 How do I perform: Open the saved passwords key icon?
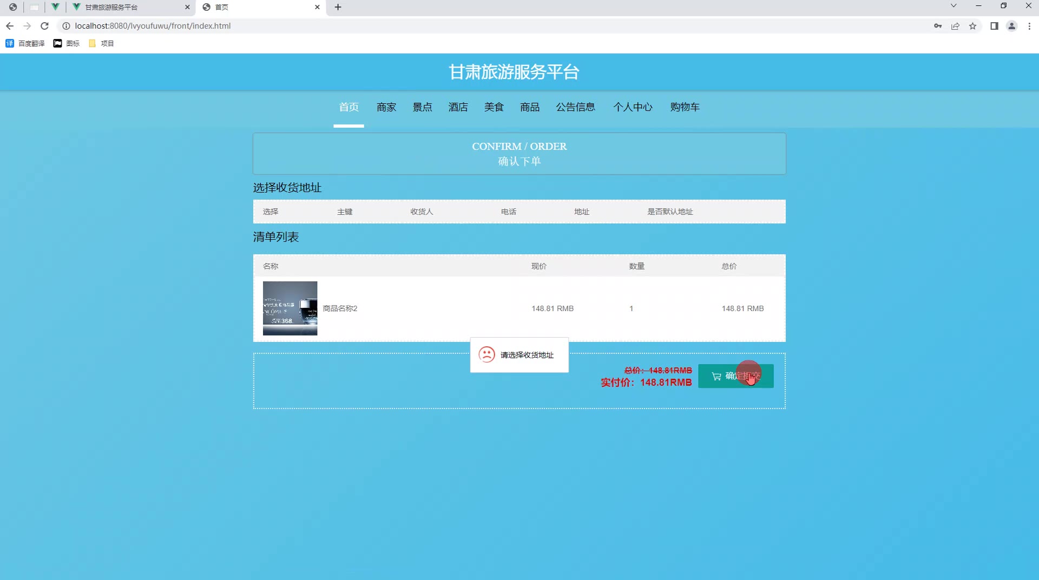938,26
